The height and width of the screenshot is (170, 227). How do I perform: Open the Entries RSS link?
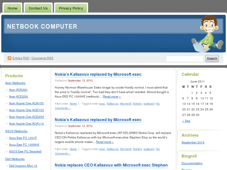point(21,58)
